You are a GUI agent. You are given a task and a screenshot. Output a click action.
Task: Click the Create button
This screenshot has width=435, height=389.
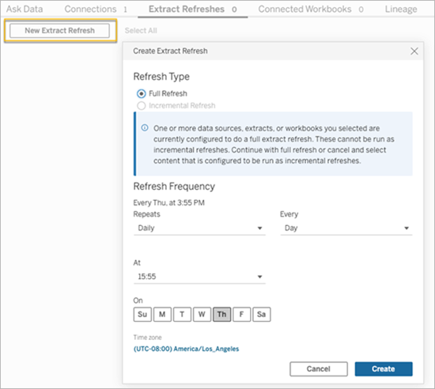384,368
